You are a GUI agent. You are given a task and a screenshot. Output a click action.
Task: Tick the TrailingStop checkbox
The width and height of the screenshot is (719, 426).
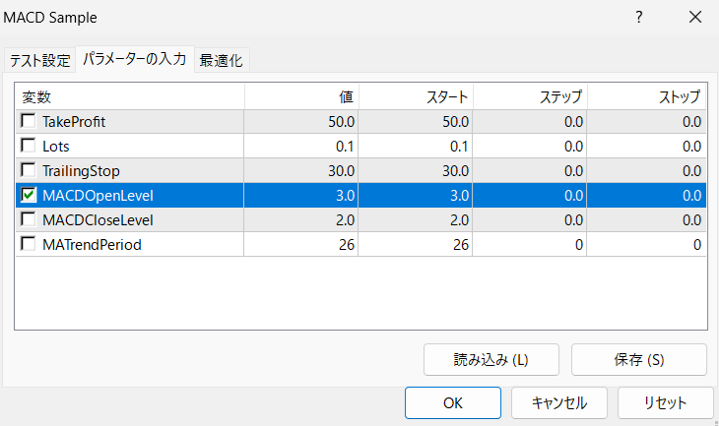pos(29,170)
